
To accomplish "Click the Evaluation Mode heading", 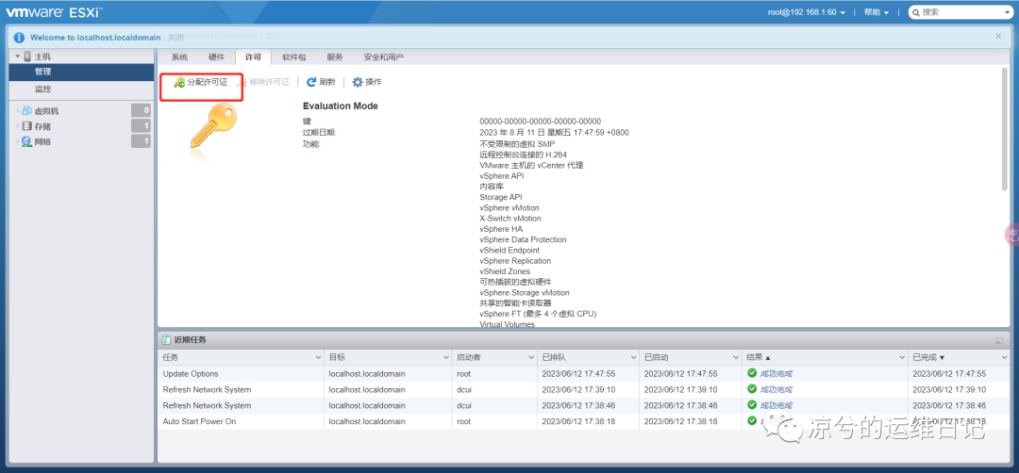I will tap(341, 106).
